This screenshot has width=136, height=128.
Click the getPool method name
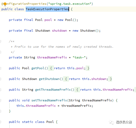click(38, 68)
